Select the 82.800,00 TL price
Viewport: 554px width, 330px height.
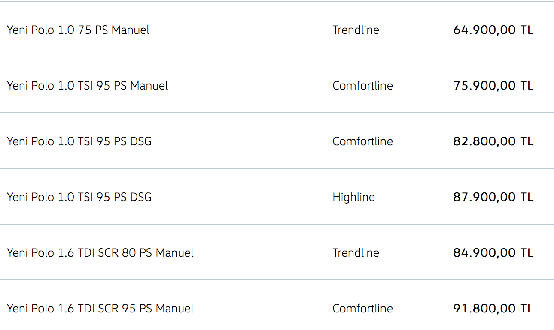click(x=493, y=141)
